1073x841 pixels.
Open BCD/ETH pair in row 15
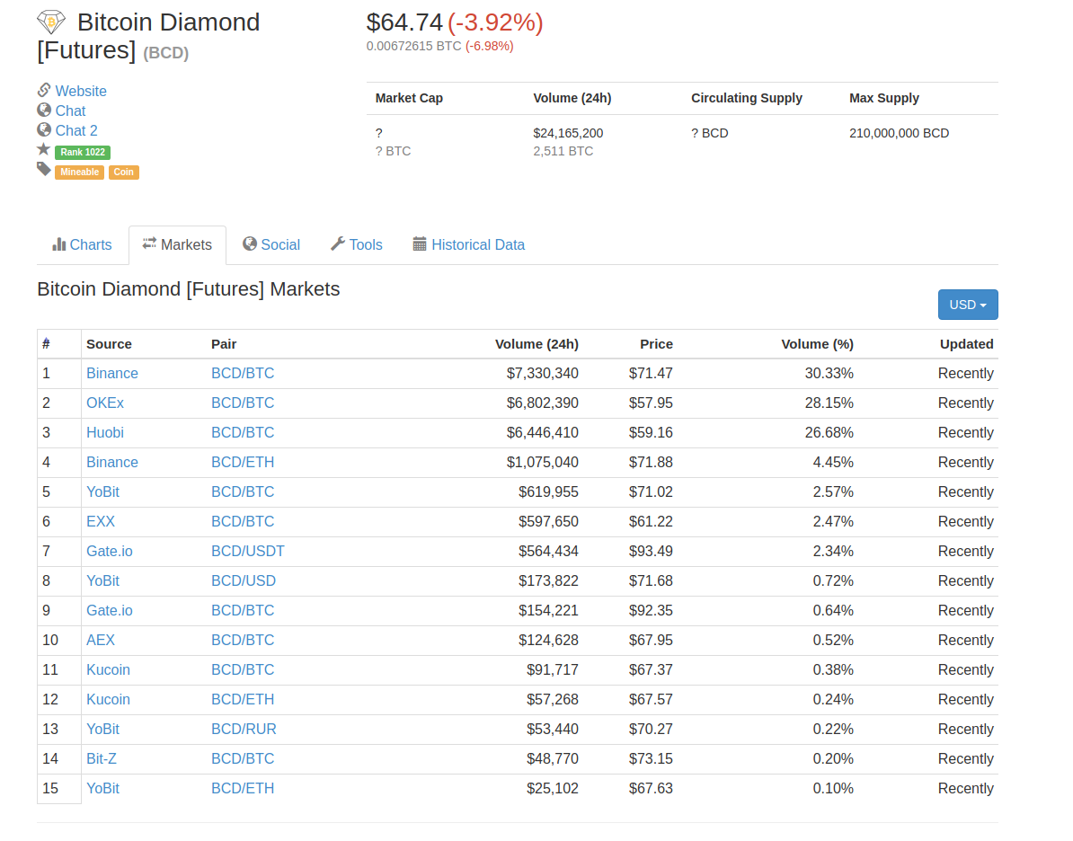point(243,788)
